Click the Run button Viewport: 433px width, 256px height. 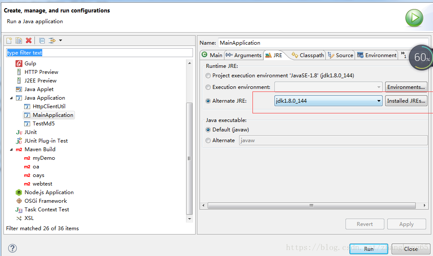click(369, 249)
